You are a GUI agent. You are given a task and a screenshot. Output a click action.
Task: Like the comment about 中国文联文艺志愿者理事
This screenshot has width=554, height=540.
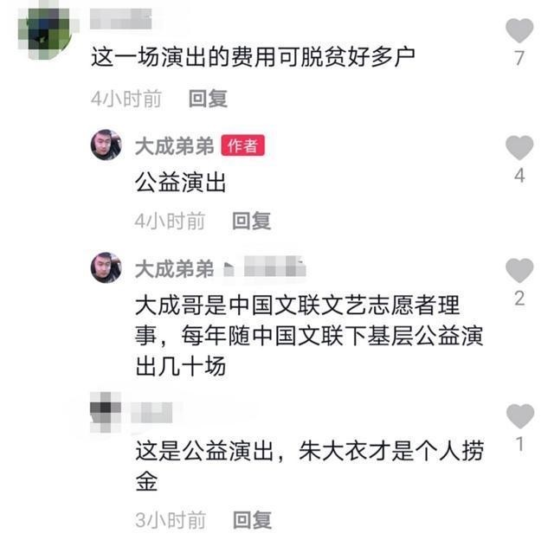519,270
